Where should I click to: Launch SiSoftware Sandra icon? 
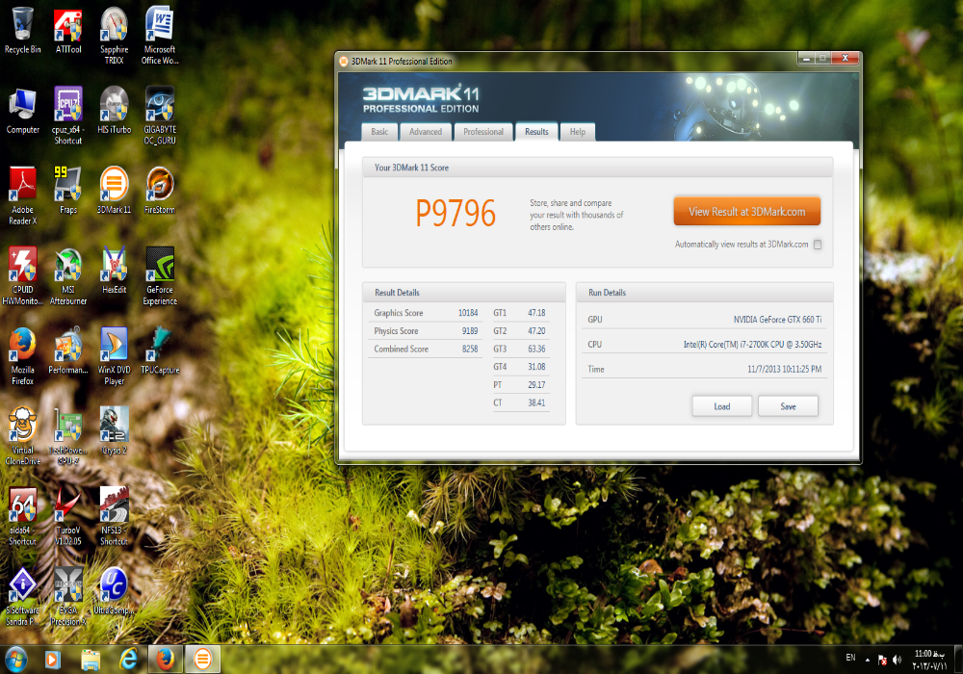(23, 597)
